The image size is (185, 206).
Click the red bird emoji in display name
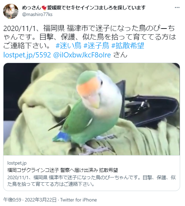[45, 8]
